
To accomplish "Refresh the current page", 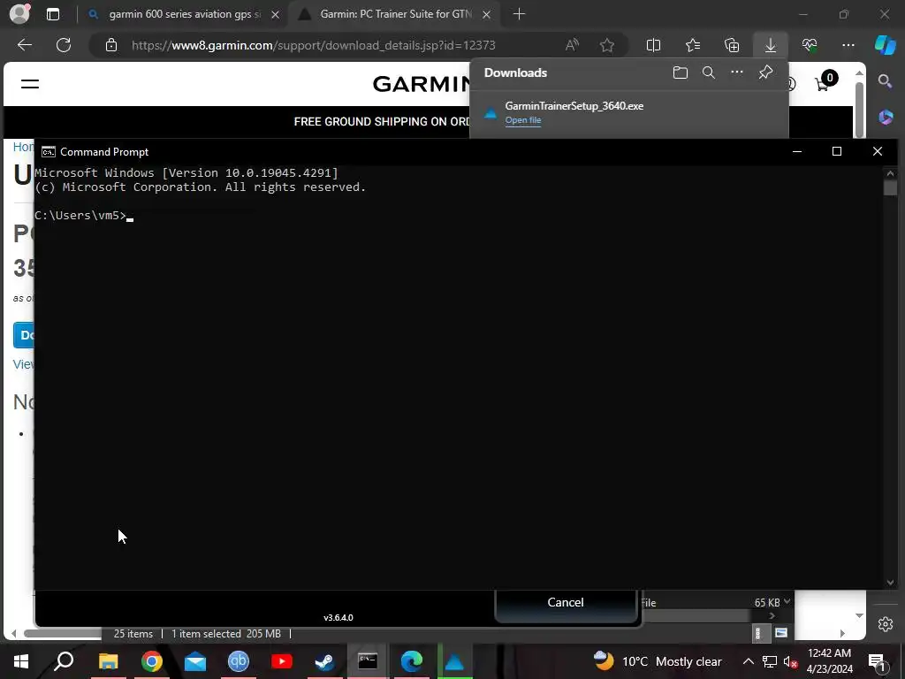I will coord(64,45).
